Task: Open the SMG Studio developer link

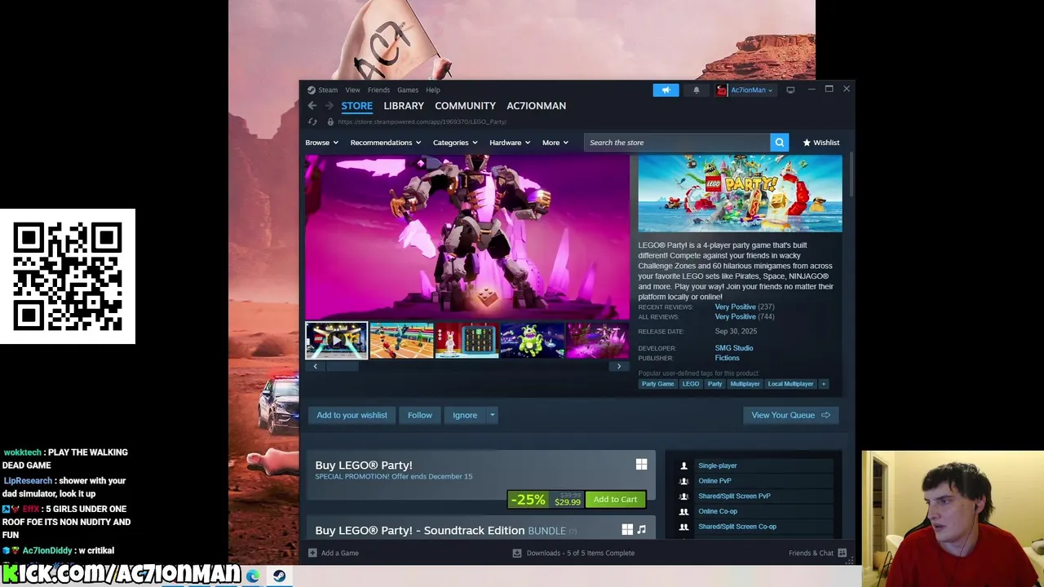Action: coord(734,348)
